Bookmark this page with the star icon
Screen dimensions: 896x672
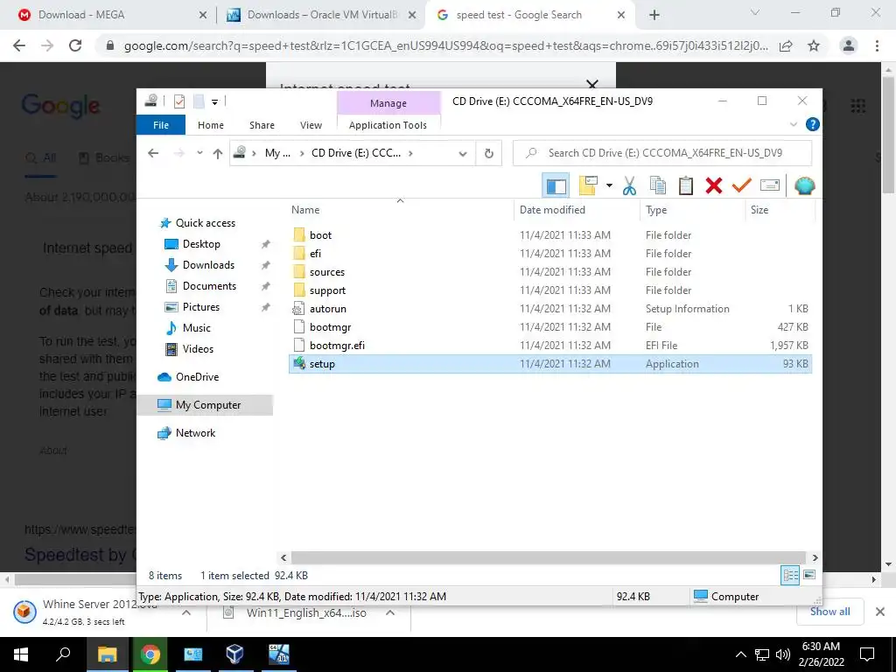coord(814,45)
